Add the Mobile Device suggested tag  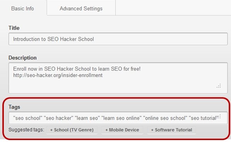point(122,130)
